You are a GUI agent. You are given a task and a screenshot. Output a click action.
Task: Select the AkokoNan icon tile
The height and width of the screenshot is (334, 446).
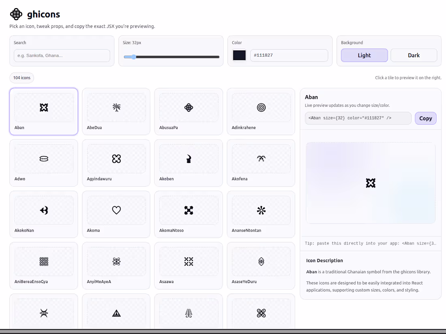(x=43, y=214)
